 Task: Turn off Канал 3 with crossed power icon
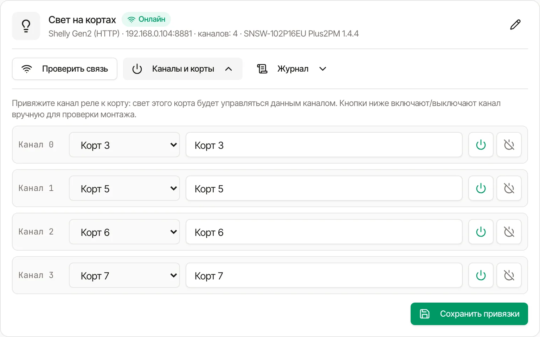(509, 275)
